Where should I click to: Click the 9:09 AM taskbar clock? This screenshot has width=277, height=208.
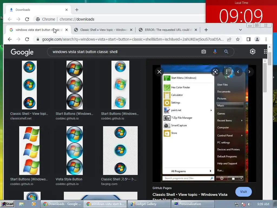[x=263, y=204]
